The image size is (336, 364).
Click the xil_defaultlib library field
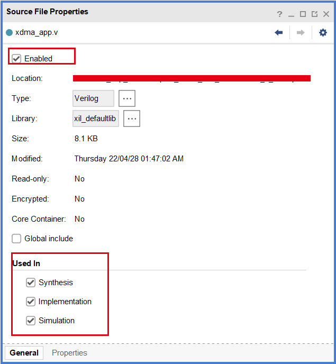(x=96, y=119)
